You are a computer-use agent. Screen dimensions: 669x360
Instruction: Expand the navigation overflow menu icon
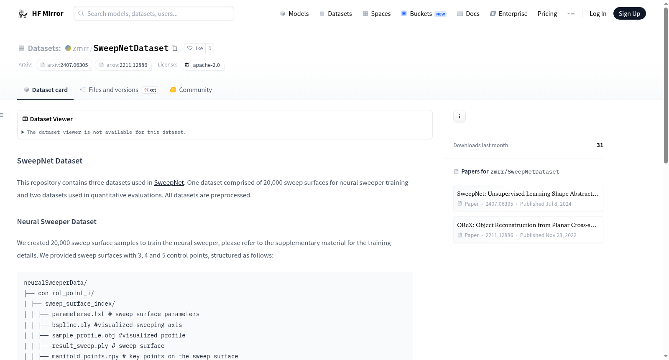(571, 14)
